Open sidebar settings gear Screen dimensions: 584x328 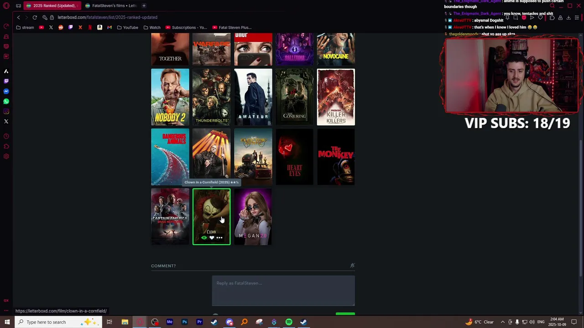click(6, 157)
